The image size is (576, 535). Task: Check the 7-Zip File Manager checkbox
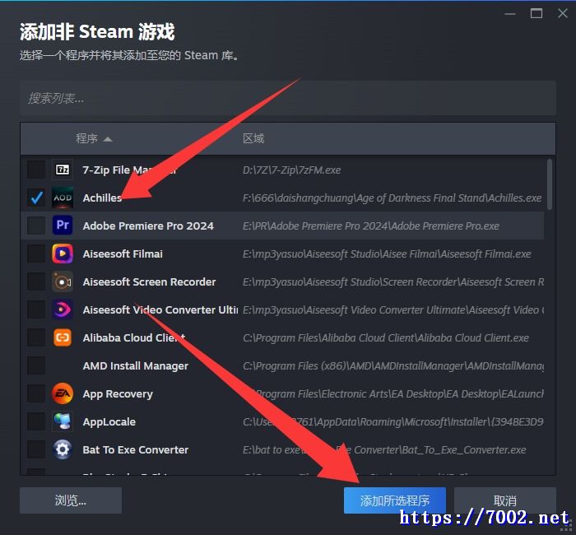(36, 170)
